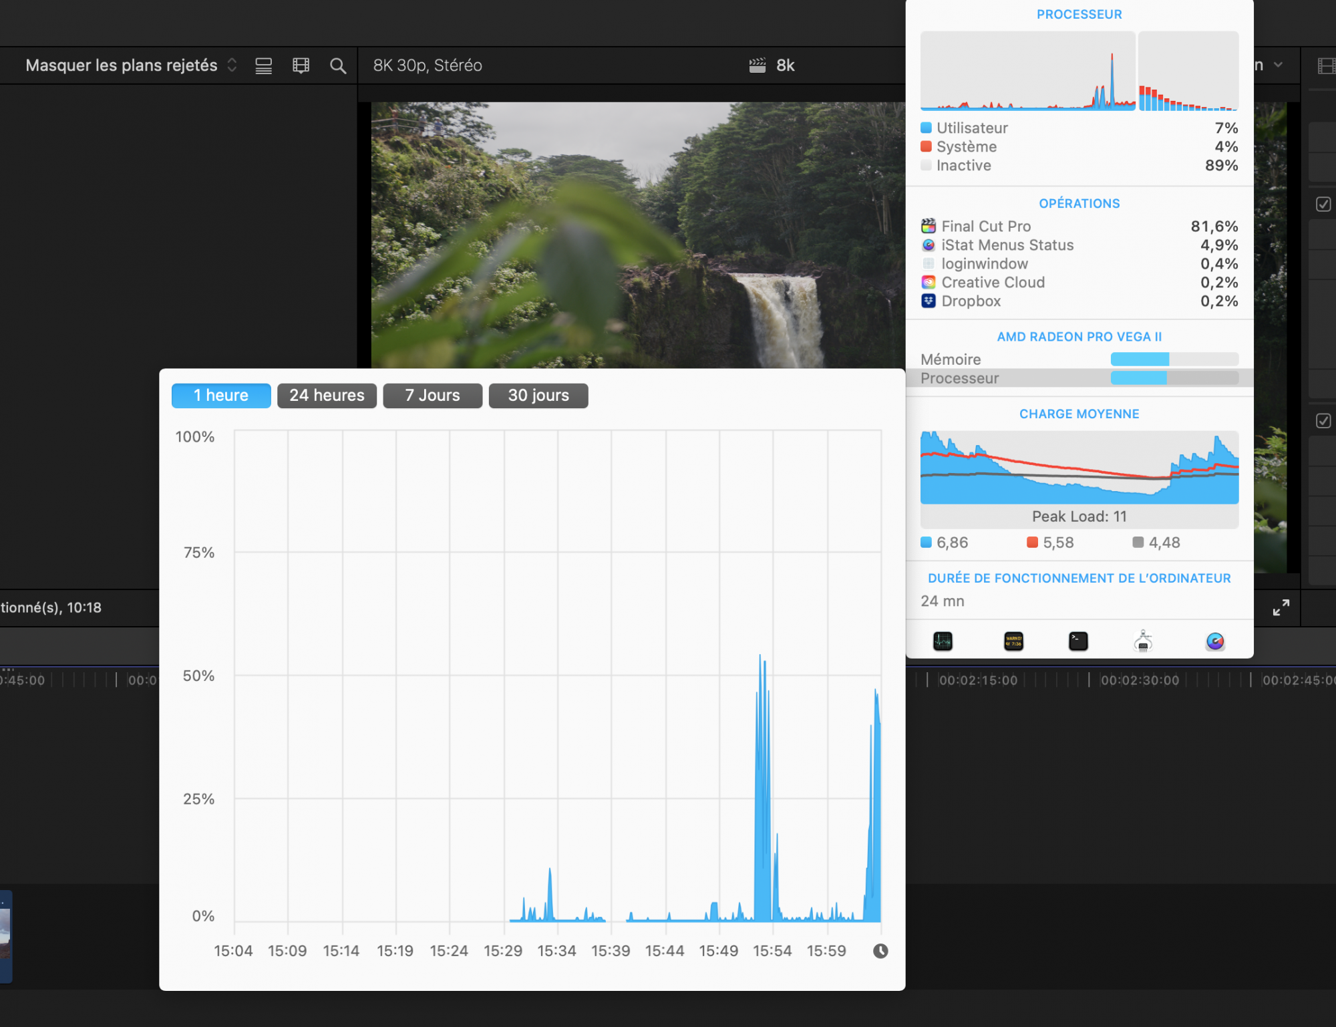Toggle filmstrip clip appearance icon
The height and width of the screenshot is (1027, 1336).
301,65
